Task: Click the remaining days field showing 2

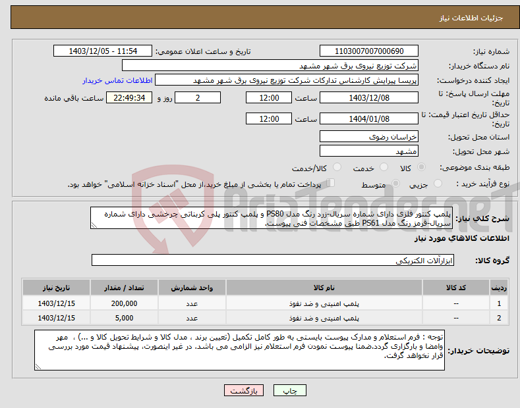Action: click(x=198, y=97)
